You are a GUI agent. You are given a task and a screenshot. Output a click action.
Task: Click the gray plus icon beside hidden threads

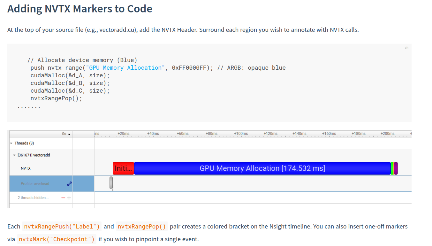coord(69,198)
